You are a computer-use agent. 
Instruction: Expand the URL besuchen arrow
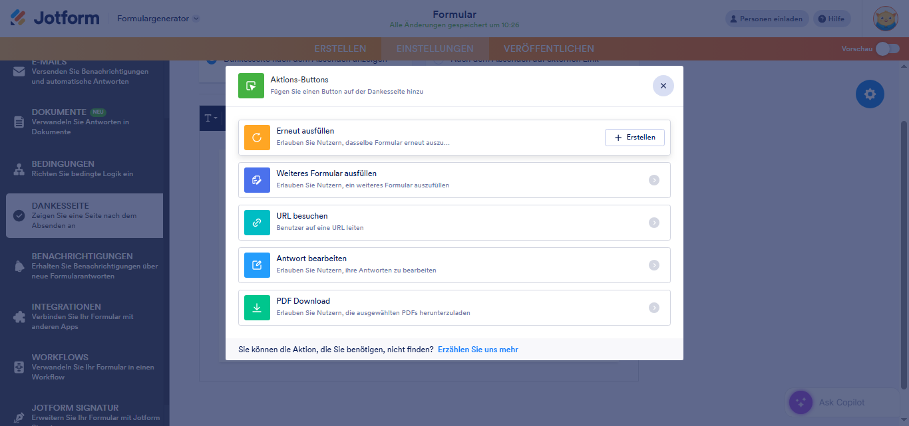coord(654,223)
